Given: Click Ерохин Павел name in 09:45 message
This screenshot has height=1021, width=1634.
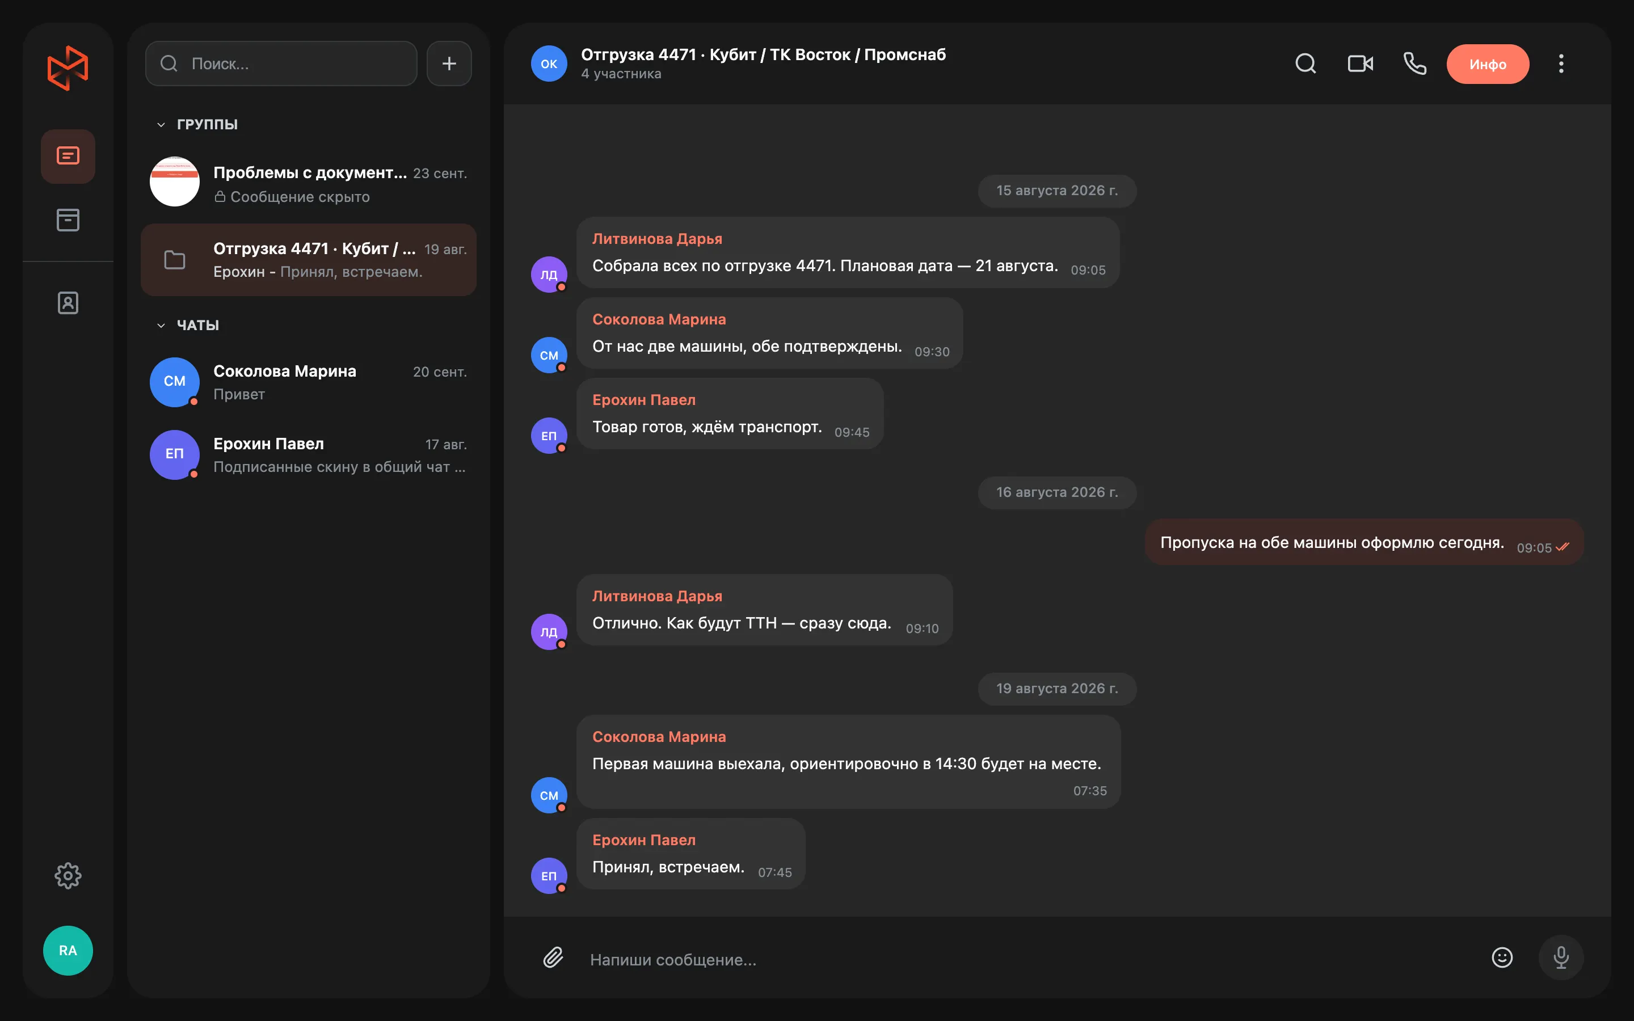Looking at the screenshot, I should 643,400.
